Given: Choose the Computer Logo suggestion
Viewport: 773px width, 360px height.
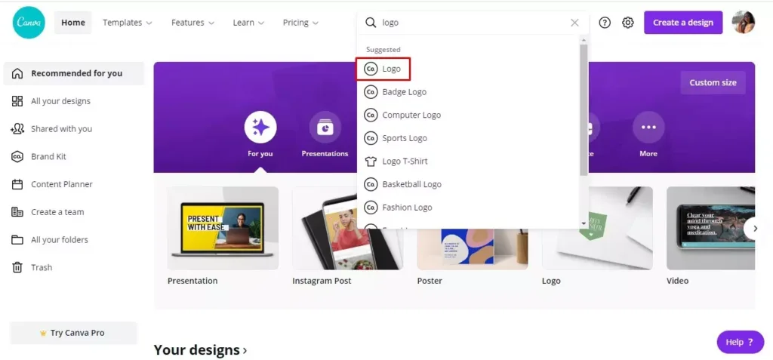Looking at the screenshot, I should [x=411, y=115].
